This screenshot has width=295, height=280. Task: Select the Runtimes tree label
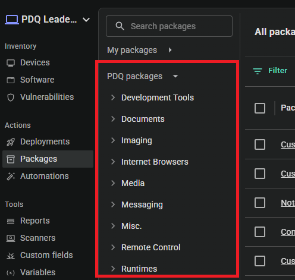tap(139, 269)
